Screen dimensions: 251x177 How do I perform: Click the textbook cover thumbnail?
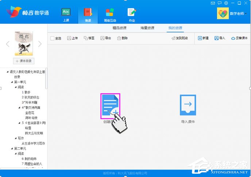coord(24,43)
